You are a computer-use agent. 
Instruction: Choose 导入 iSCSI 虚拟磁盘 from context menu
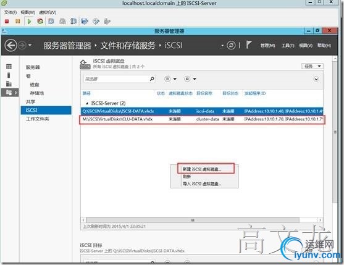[202, 184]
